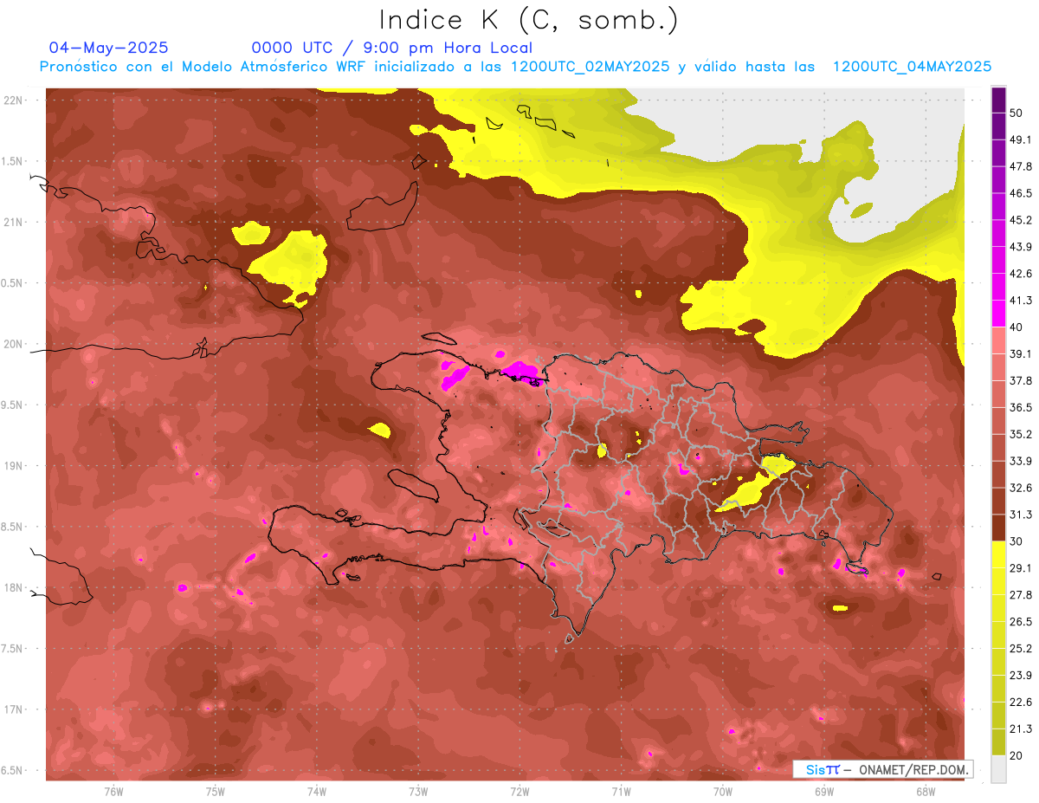Click the colorbar value 36.5
The width and height of the screenshot is (1039, 803).
pyautogui.click(x=1021, y=407)
